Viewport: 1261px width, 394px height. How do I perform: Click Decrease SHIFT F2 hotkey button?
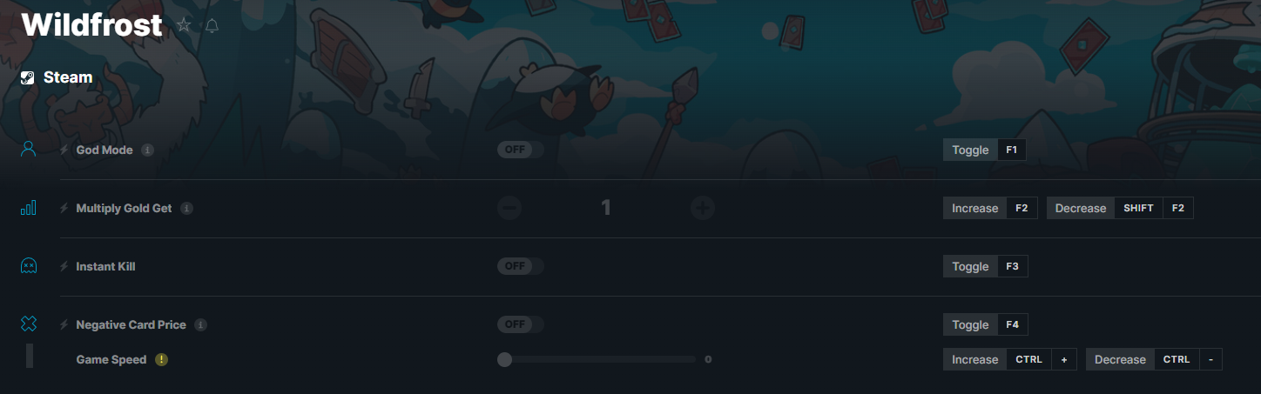[1120, 208]
